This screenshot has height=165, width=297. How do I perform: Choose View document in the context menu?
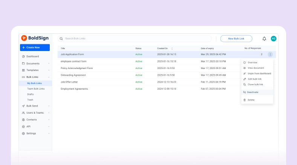257,68
